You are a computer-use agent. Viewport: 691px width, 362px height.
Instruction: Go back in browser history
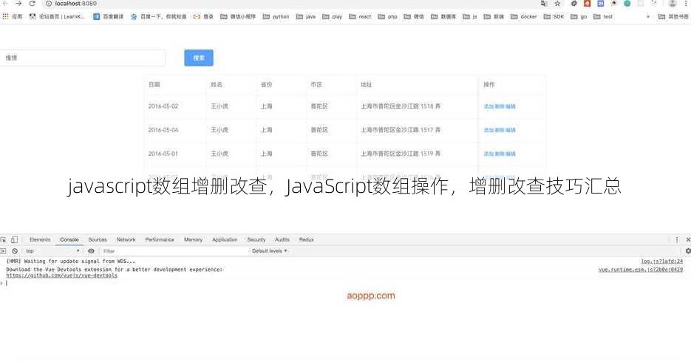tap(5, 3)
